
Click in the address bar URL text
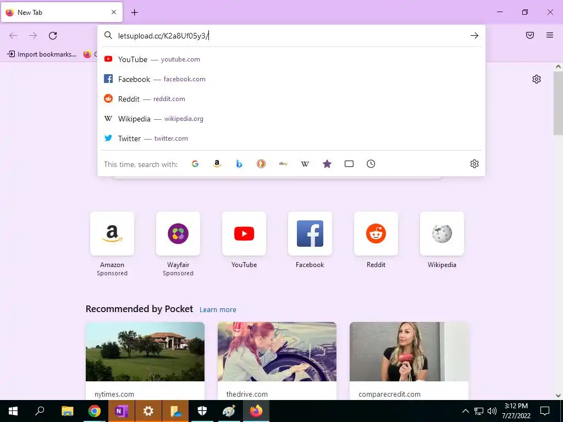[163, 36]
